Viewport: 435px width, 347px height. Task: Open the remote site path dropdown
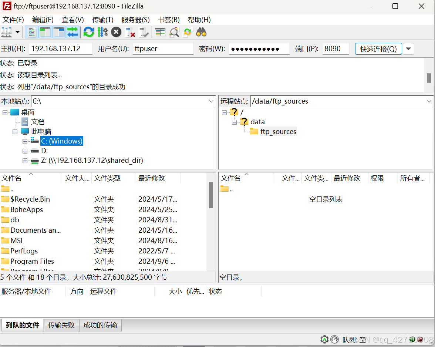429,101
